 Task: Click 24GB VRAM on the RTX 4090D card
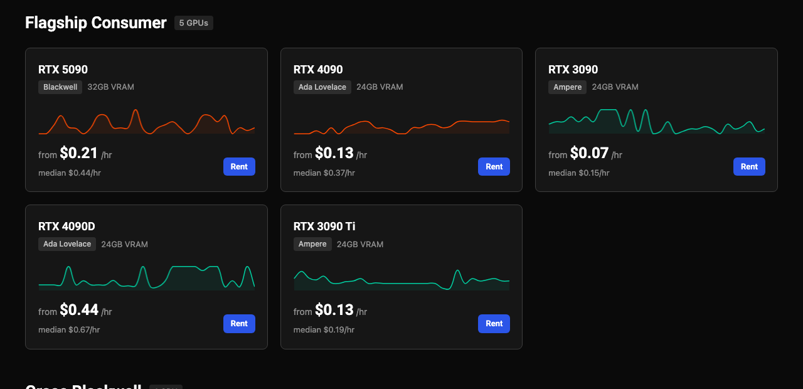click(125, 244)
